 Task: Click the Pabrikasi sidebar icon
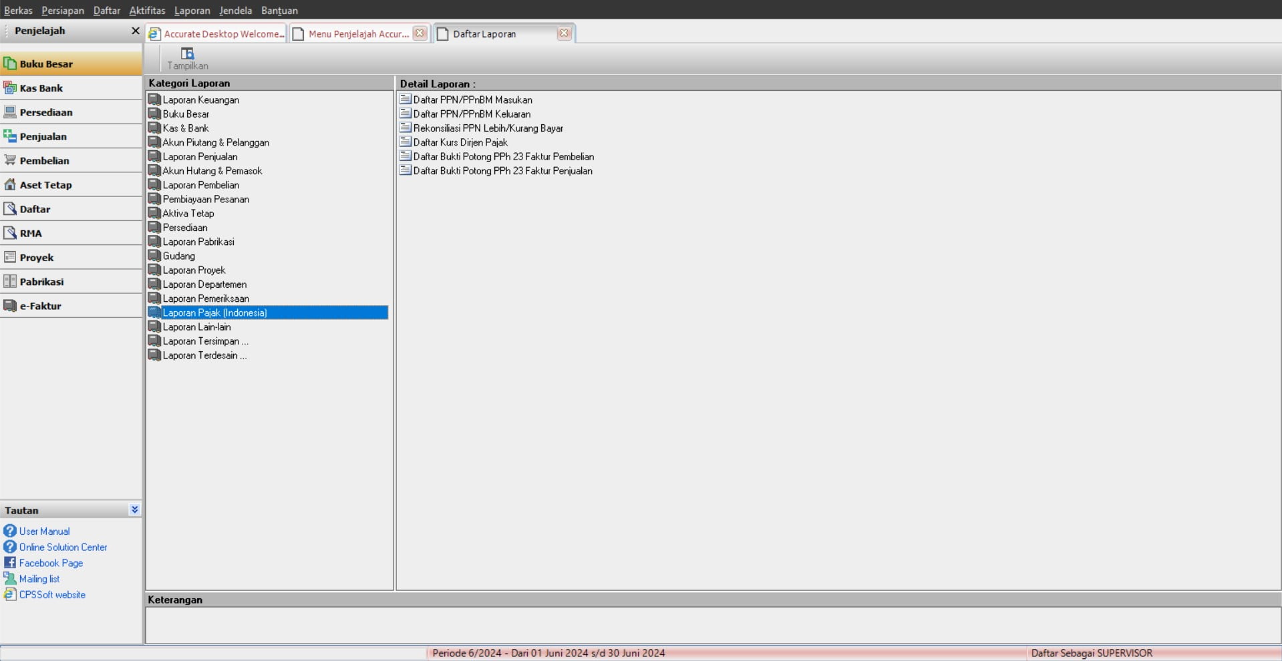[10, 282]
